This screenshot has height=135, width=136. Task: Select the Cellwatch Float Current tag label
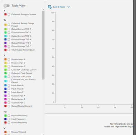coord(22,73)
